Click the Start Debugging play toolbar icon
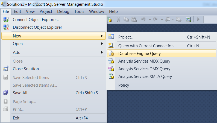217x123 pixels. [198, 19]
